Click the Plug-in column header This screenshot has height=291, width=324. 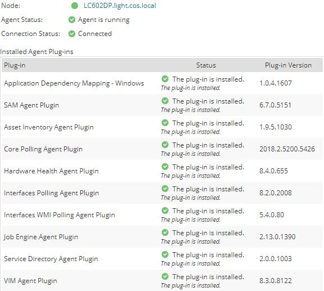pos(15,65)
